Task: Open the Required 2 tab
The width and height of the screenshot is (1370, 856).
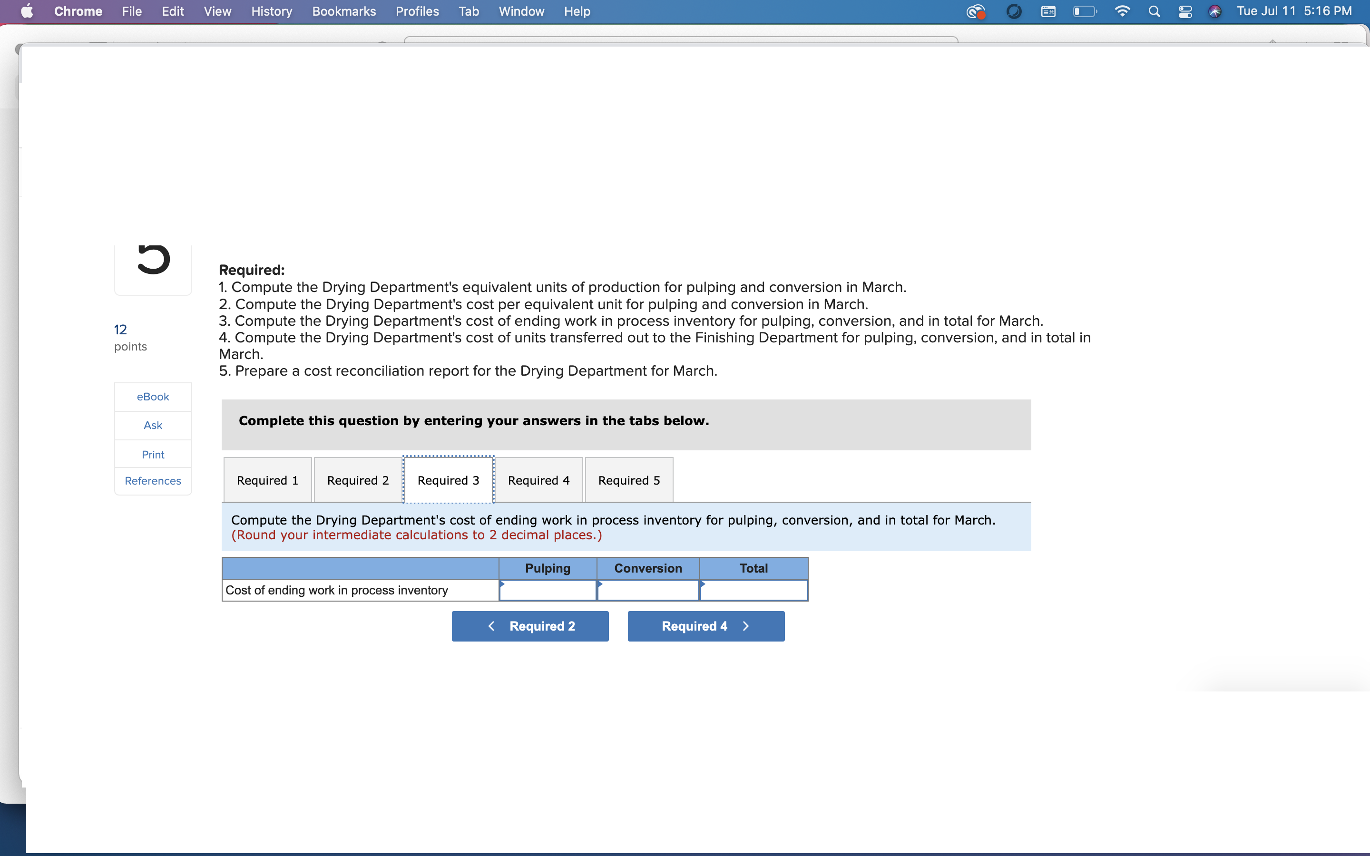Action: pyautogui.click(x=356, y=480)
